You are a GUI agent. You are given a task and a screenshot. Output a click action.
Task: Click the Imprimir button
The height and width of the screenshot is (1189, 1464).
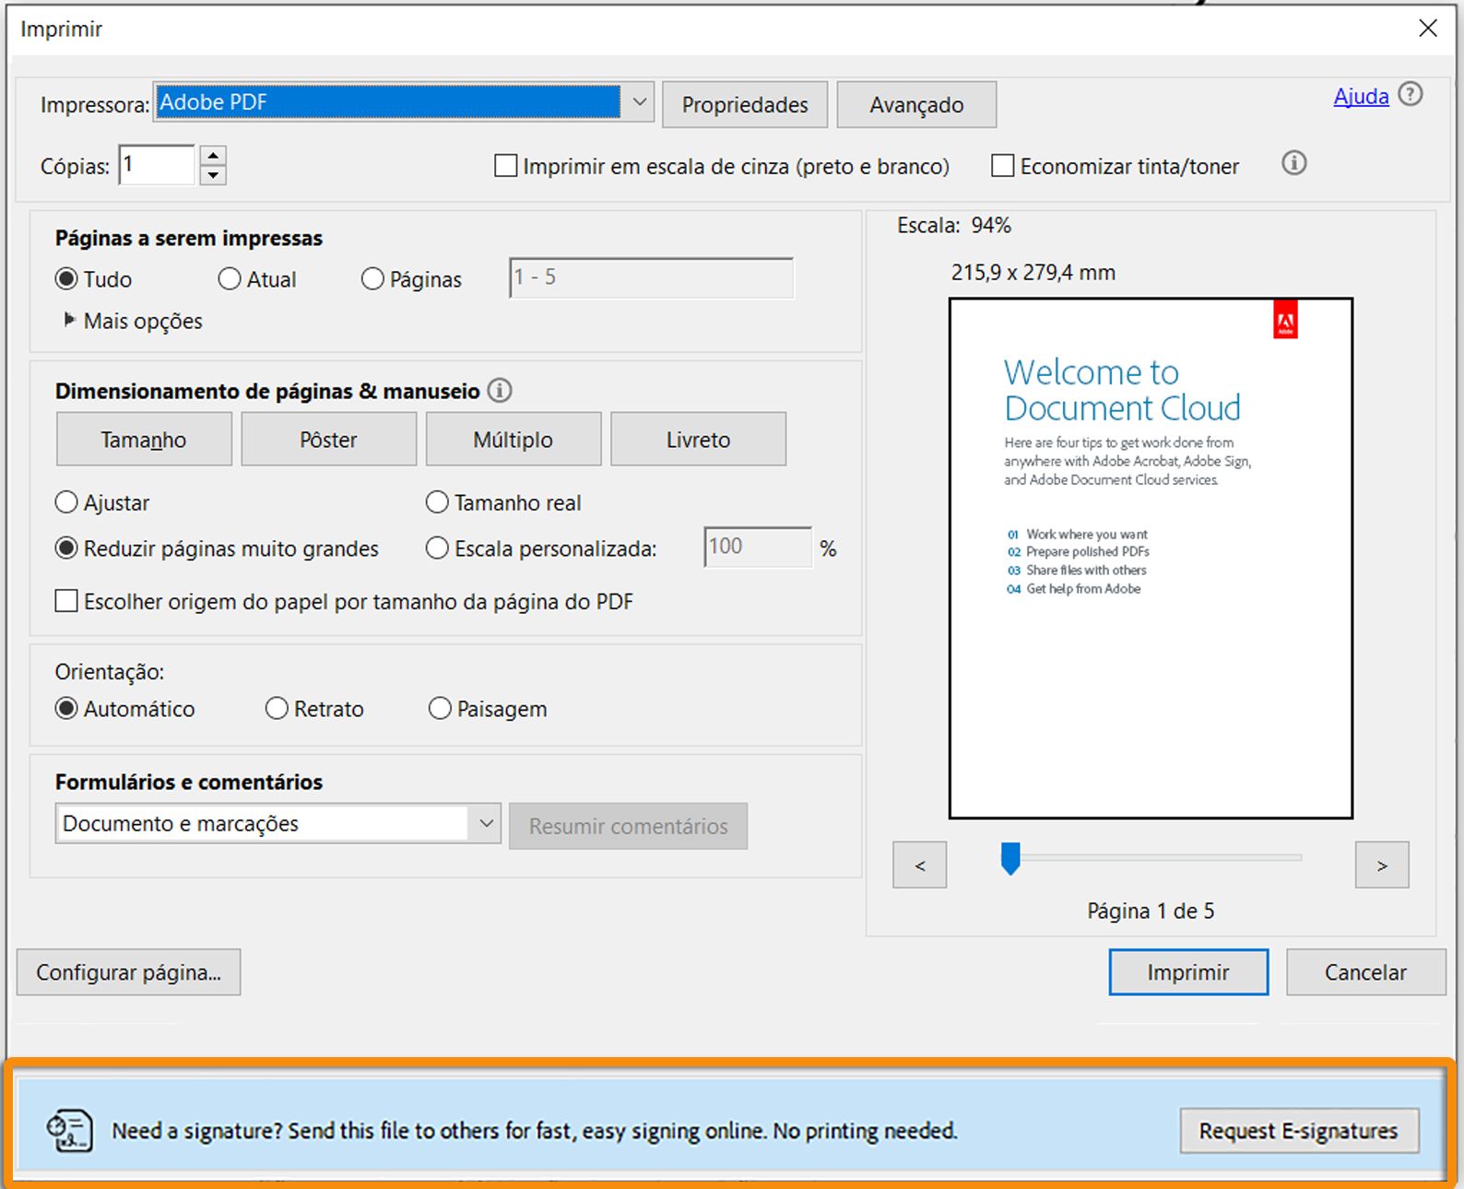pyautogui.click(x=1188, y=972)
